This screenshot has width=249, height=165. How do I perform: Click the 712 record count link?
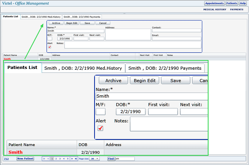(x=6, y=159)
